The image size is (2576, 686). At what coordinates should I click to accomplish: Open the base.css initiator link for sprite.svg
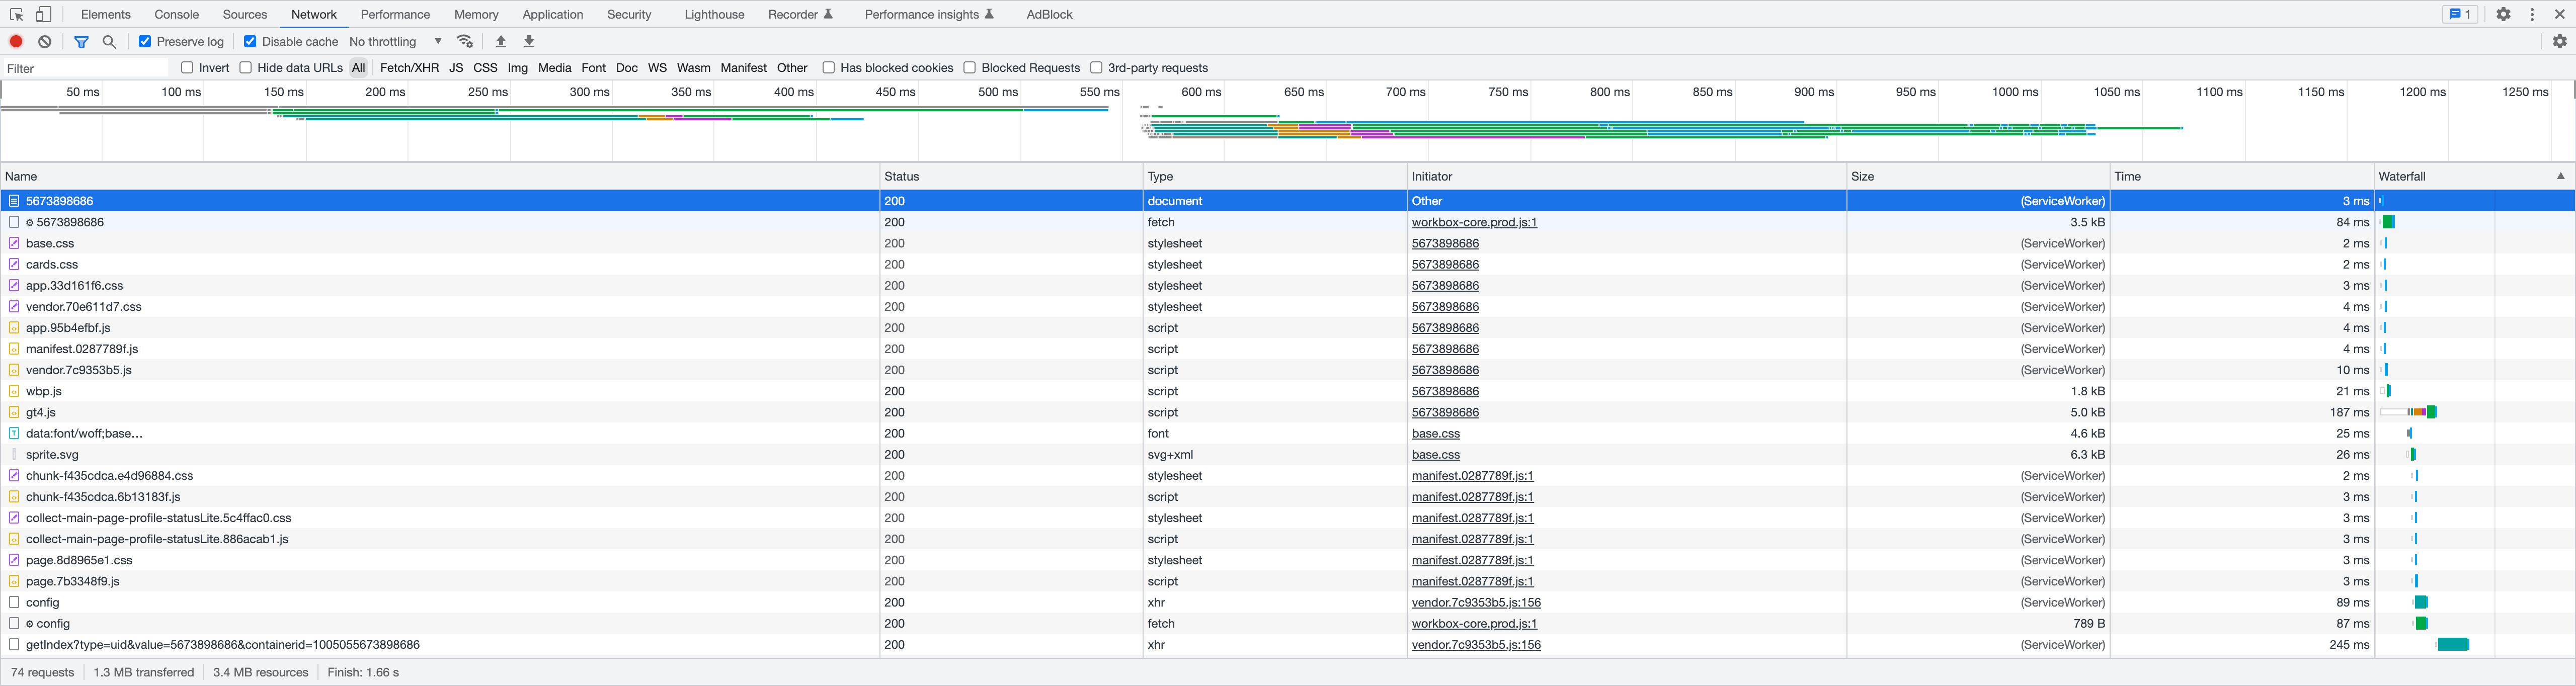click(1435, 454)
